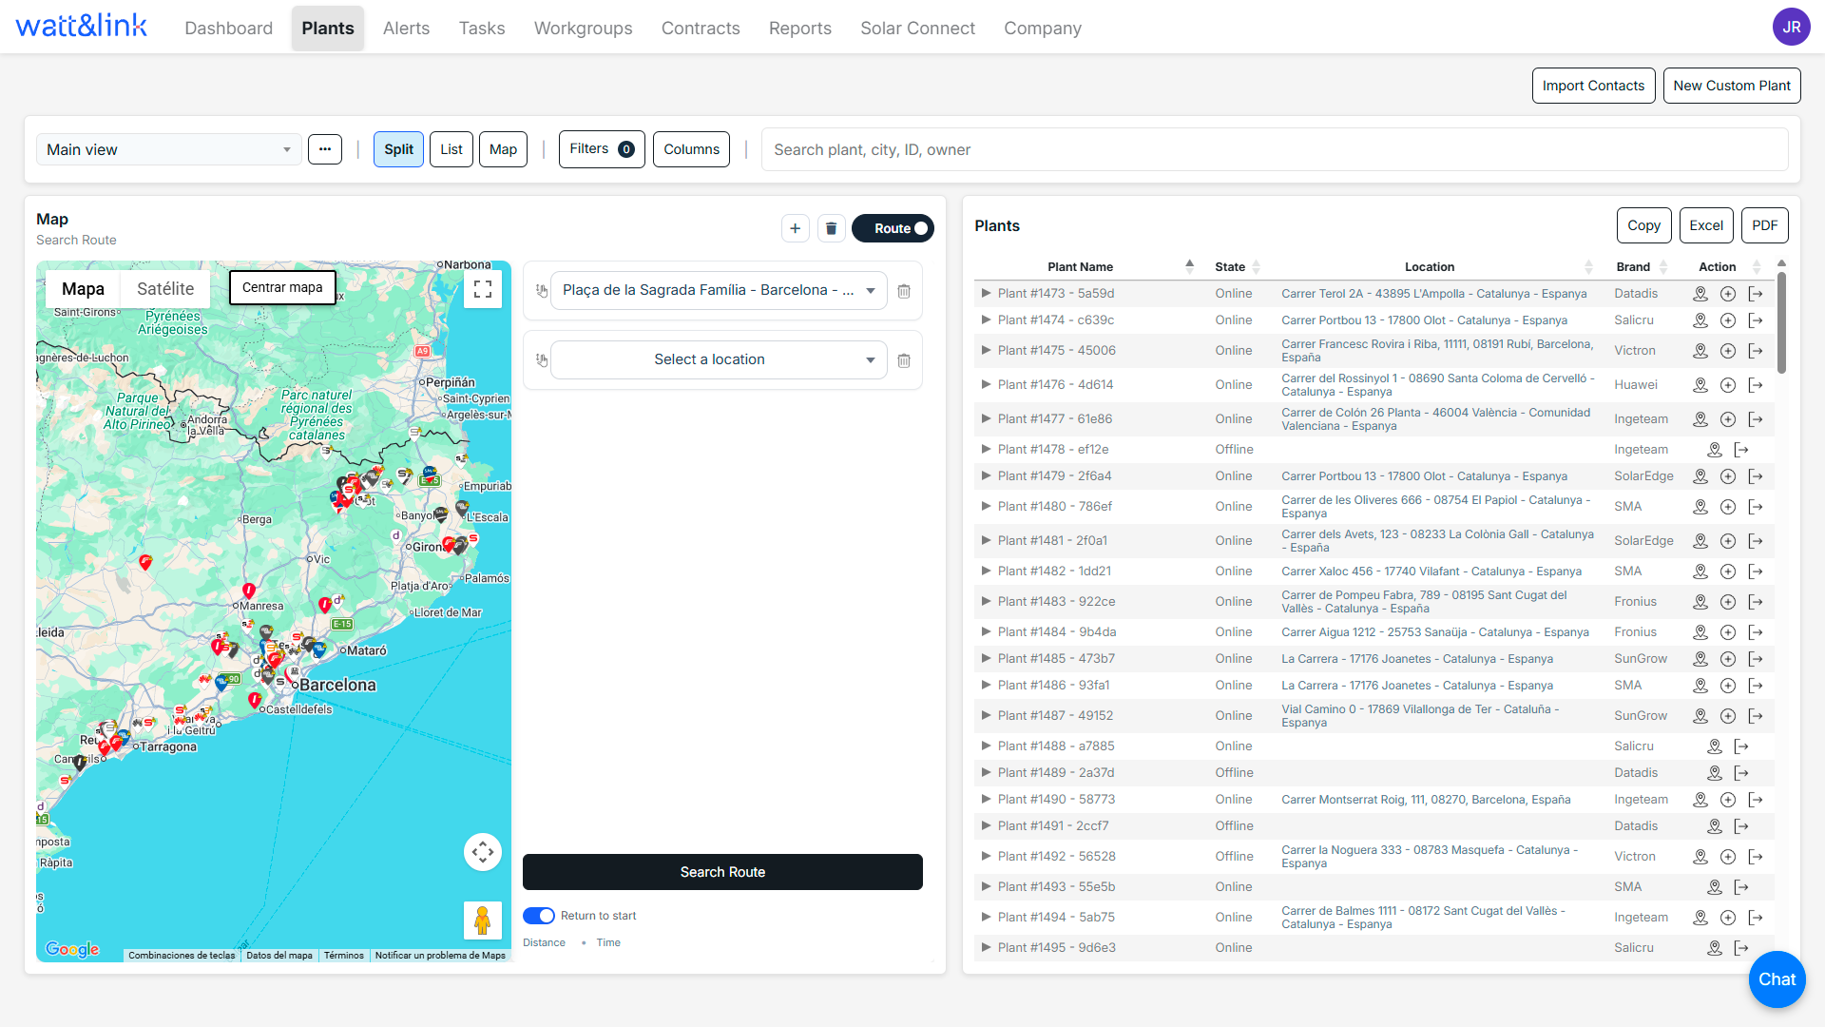Add a new waypoint with the plus icon
The width and height of the screenshot is (1825, 1027).
[x=795, y=228]
